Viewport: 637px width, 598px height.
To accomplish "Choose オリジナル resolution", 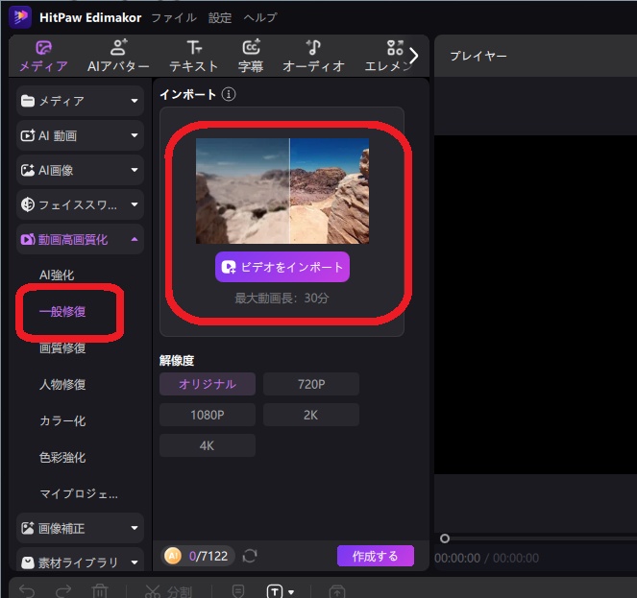I will coord(208,384).
